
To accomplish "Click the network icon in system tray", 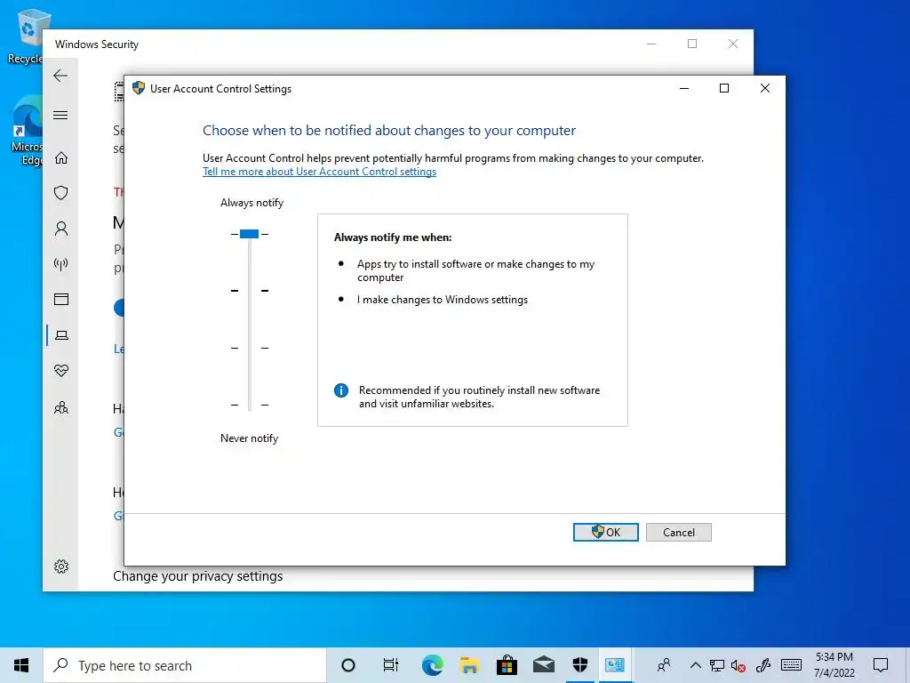I will (x=717, y=665).
